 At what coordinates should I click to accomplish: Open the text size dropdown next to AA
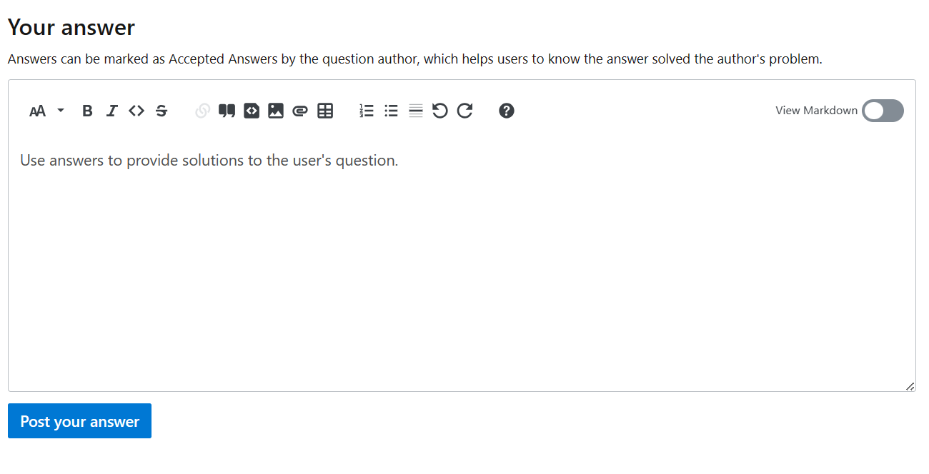click(60, 111)
